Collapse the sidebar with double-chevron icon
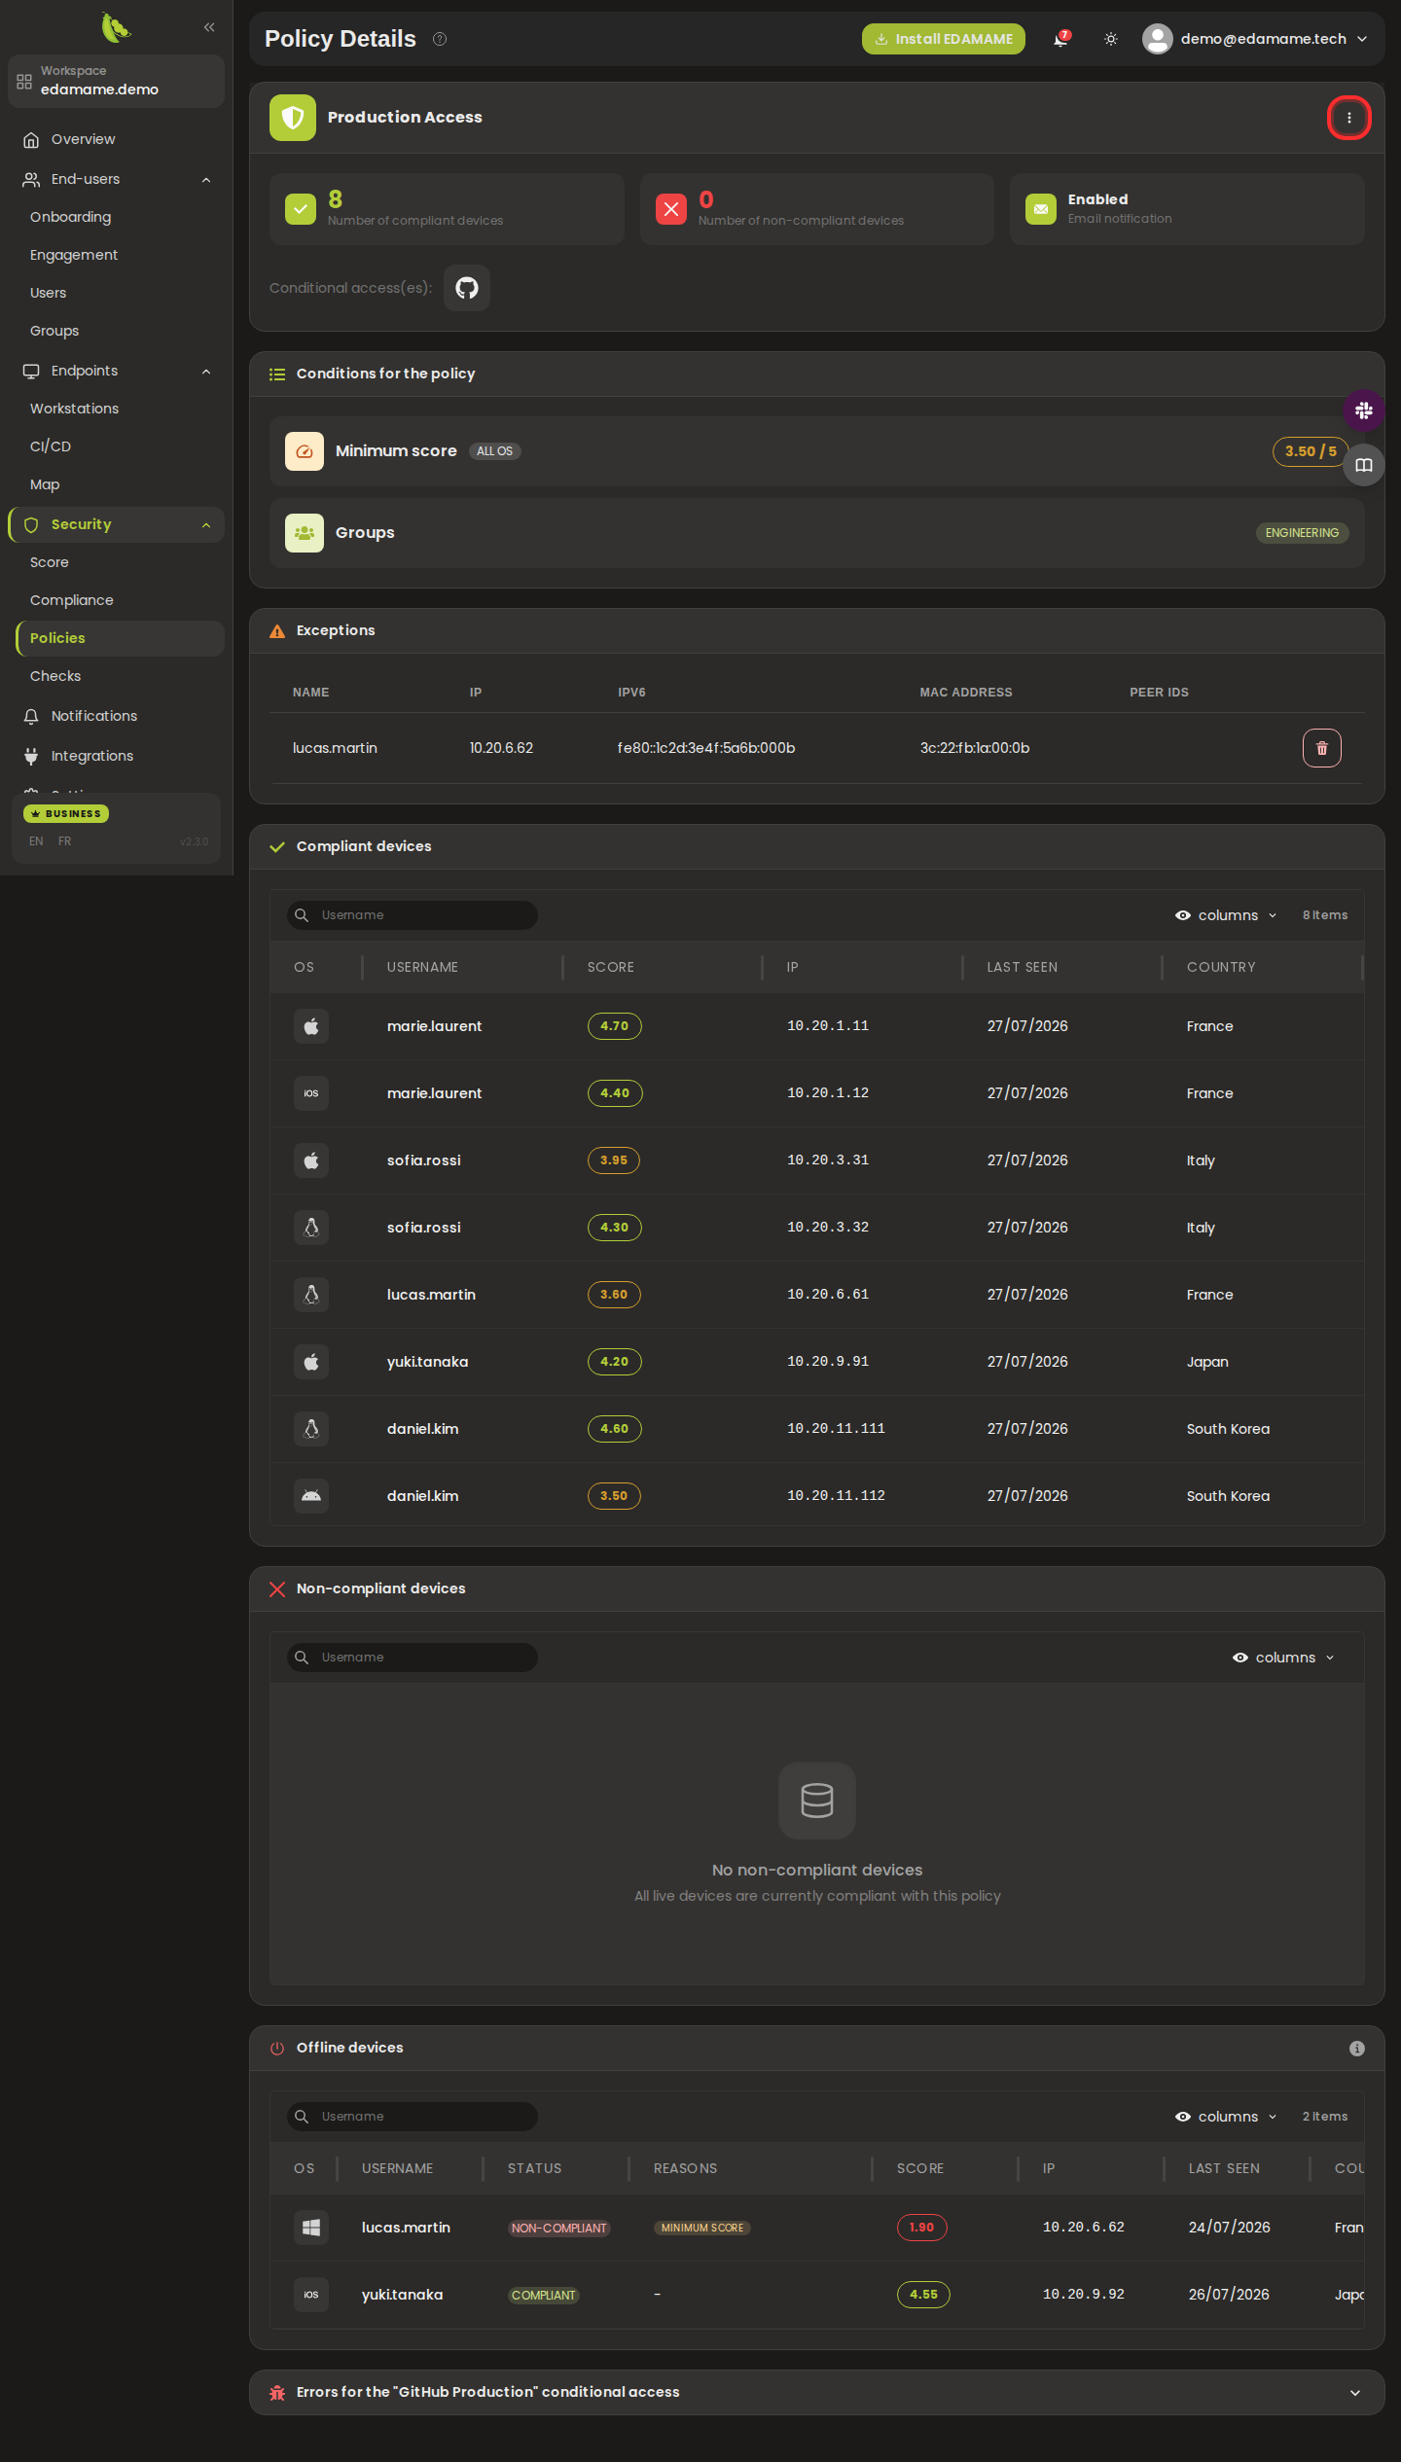This screenshot has height=2462, width=1401. point(209,27)
